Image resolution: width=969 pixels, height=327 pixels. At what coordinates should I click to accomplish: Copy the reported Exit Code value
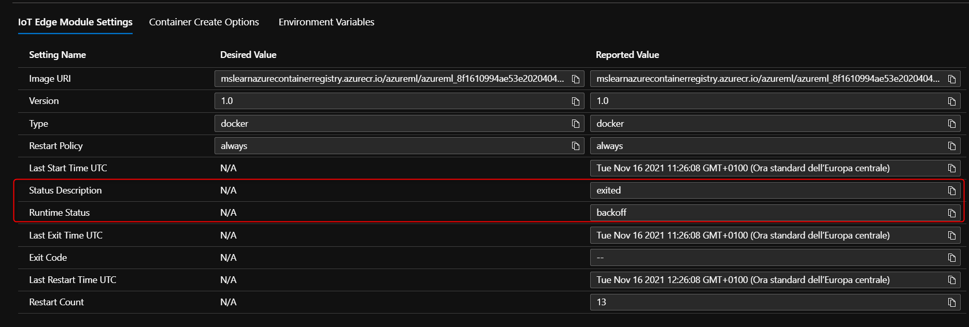click(x=952, y=258)
